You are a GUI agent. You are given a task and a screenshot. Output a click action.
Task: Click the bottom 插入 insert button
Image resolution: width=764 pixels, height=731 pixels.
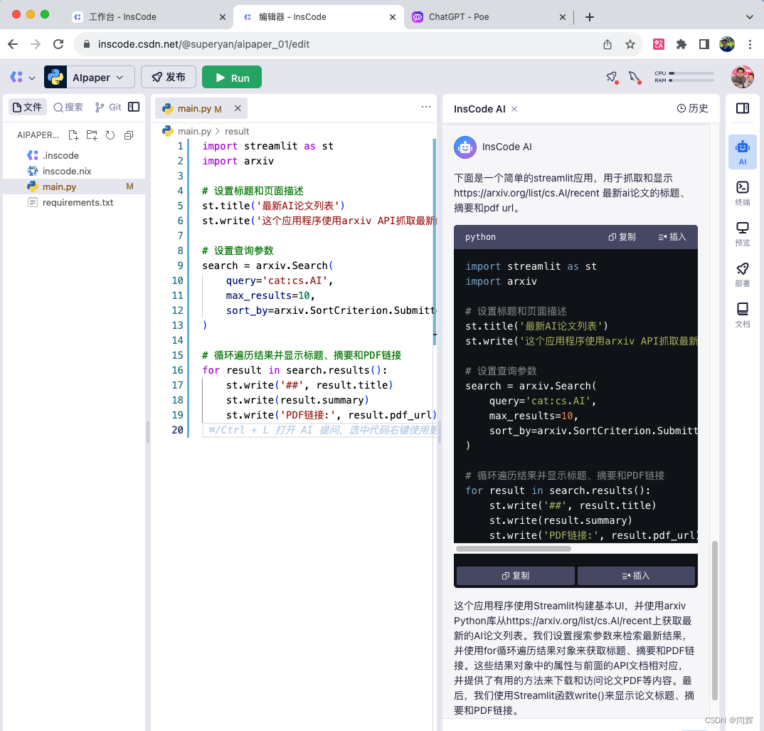point(636,575)
